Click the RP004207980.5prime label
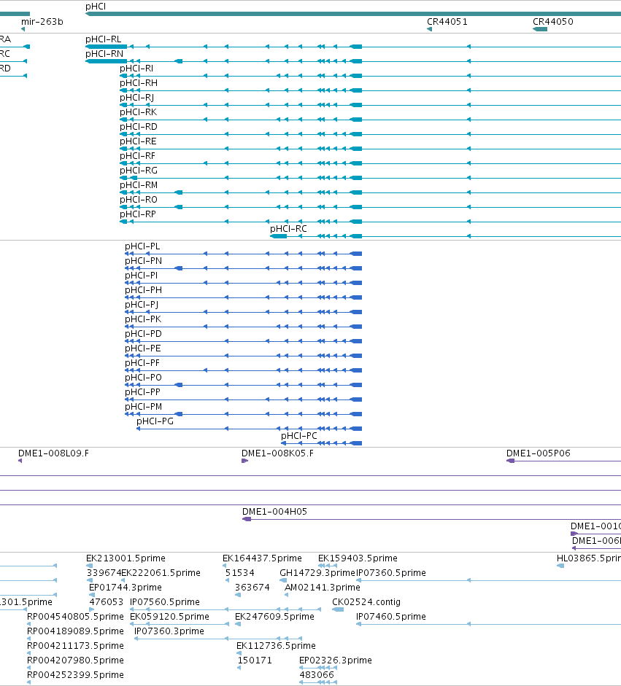This screenshot has width=621, height=686. [x=75, y=660]
